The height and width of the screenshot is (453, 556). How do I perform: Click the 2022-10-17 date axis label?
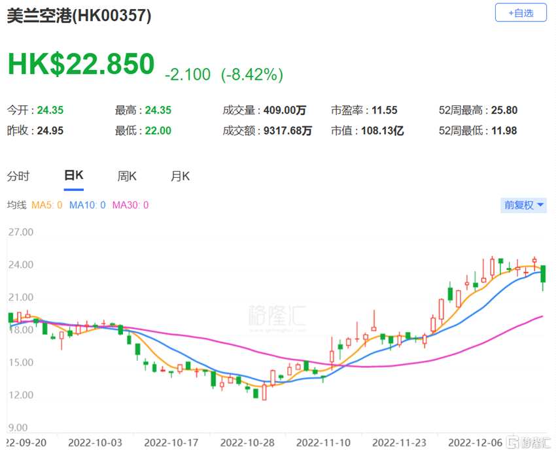171,443
